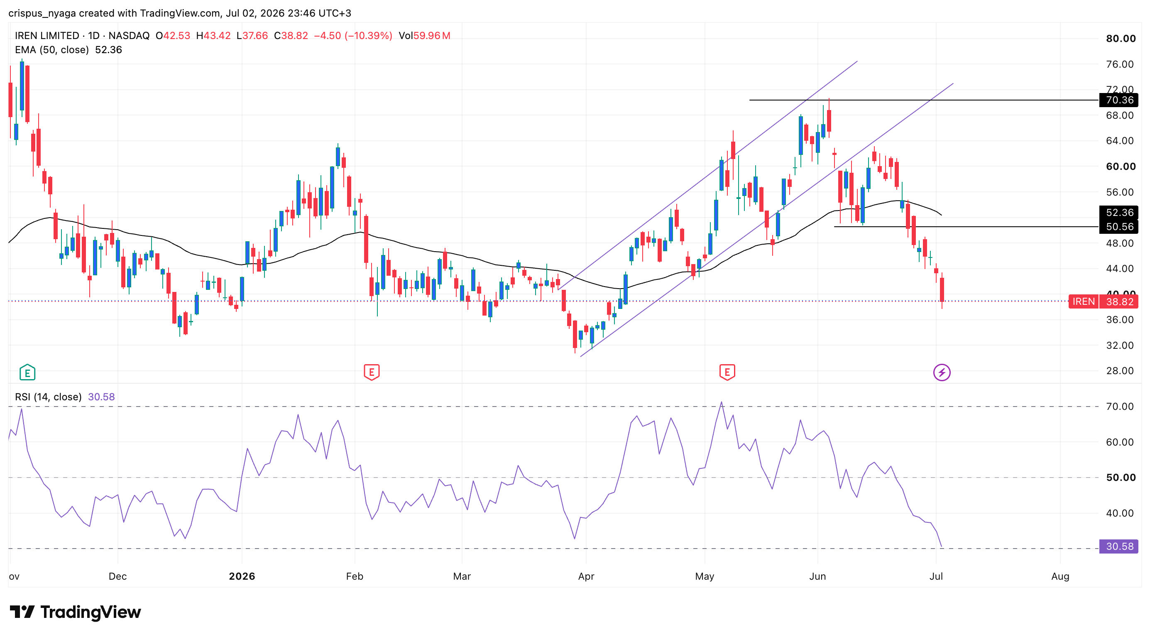Image resolution: width=1150 pixels, height=637 pixels.
Task: Click the TradingView wordmark link
Action: [x=91, y=612]
